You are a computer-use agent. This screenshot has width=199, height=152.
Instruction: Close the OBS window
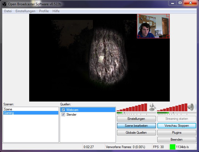pyautogui.click(x=190, y=3)
